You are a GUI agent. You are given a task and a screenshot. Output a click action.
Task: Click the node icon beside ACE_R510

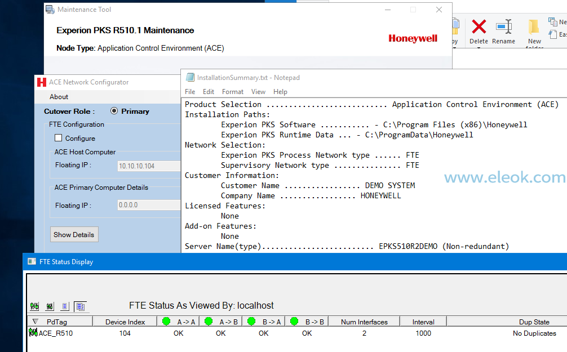click(x=33, y=332)
